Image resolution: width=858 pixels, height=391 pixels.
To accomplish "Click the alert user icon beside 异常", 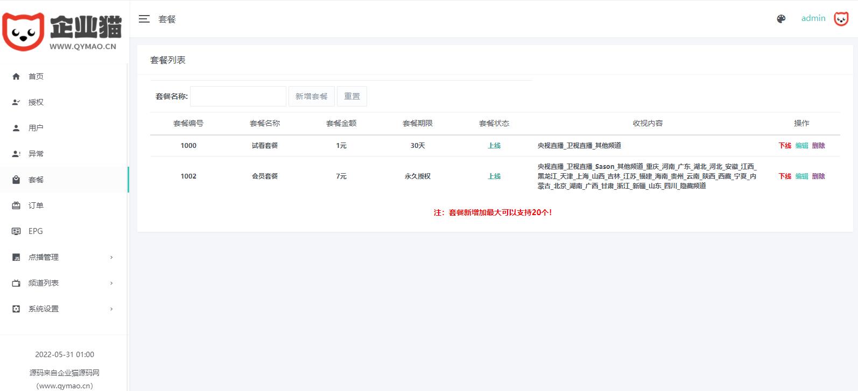I will 16,154.
